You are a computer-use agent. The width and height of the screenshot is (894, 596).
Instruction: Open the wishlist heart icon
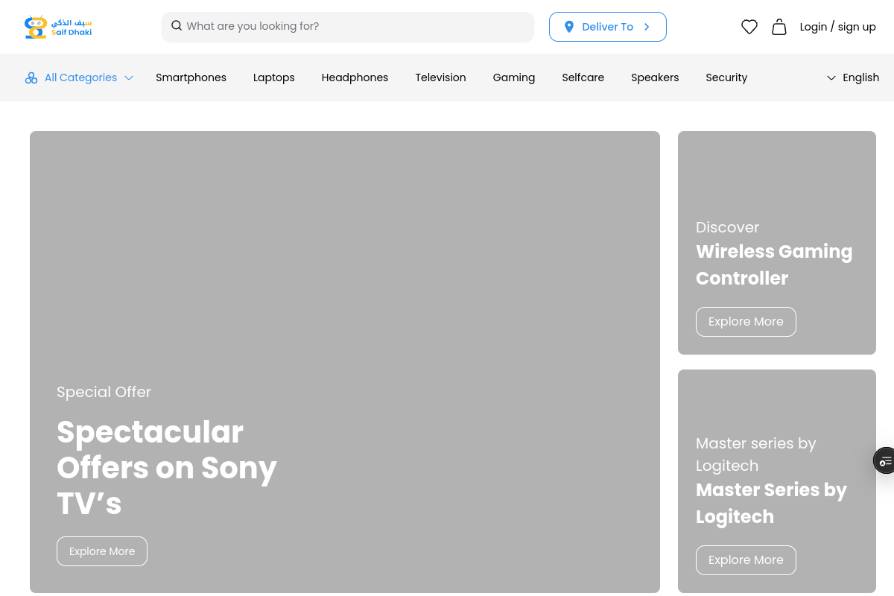click(749, 27)
